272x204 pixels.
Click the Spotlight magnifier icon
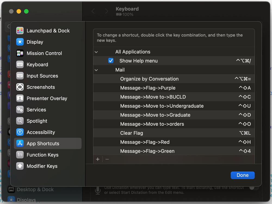(x=20, y=121)
